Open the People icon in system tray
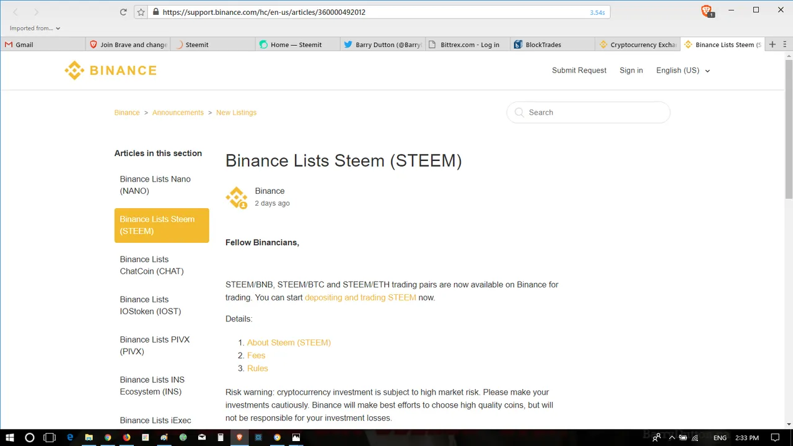Screen dimensions: 793x446 (656, 437)
